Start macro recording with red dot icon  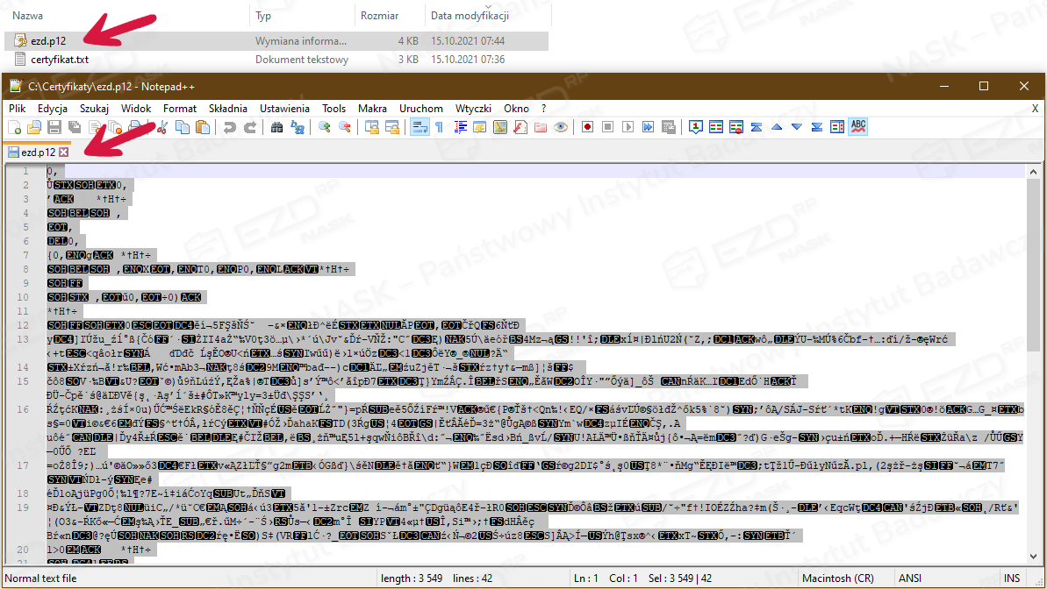(x=586, y=128)
